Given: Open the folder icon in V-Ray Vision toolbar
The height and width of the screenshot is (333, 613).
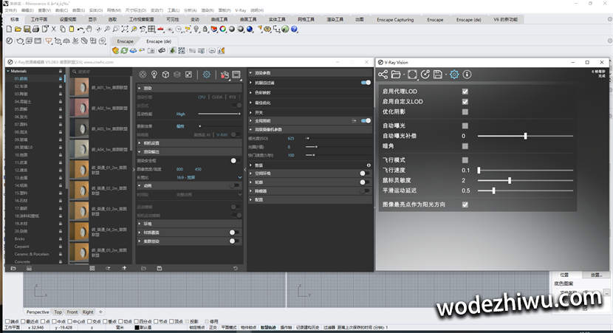Looking at the screenshot, I should pyautogui.click(x=396, y=75).
